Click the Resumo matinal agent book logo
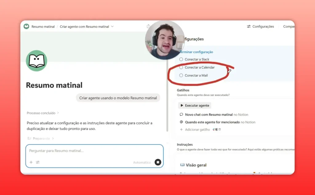 point(36,61)
